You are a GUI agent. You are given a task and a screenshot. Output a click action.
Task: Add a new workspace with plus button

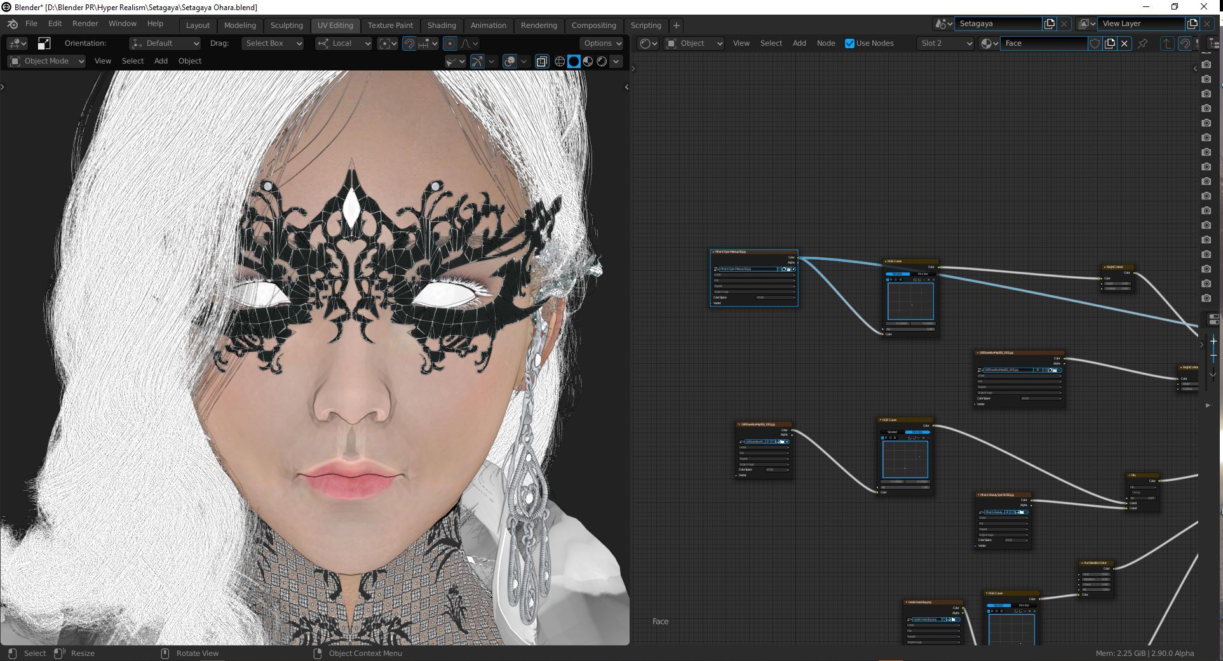677,25
